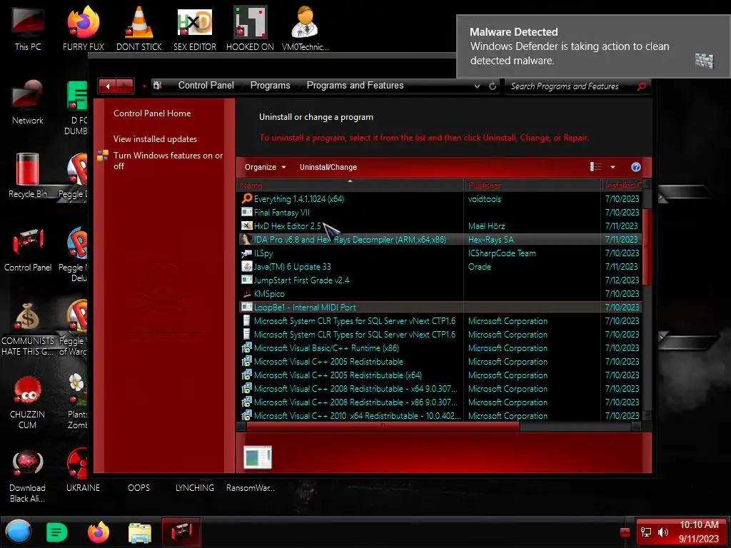The image size is (731, 548).
Task: Open the Firefox shortcut labeled FURRY FUX
Action: click(x=84, y=28)
